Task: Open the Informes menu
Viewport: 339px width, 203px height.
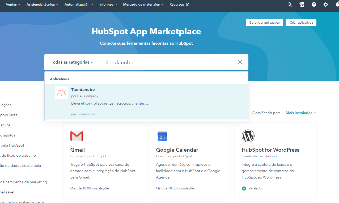Action: (x=108, y=5)
